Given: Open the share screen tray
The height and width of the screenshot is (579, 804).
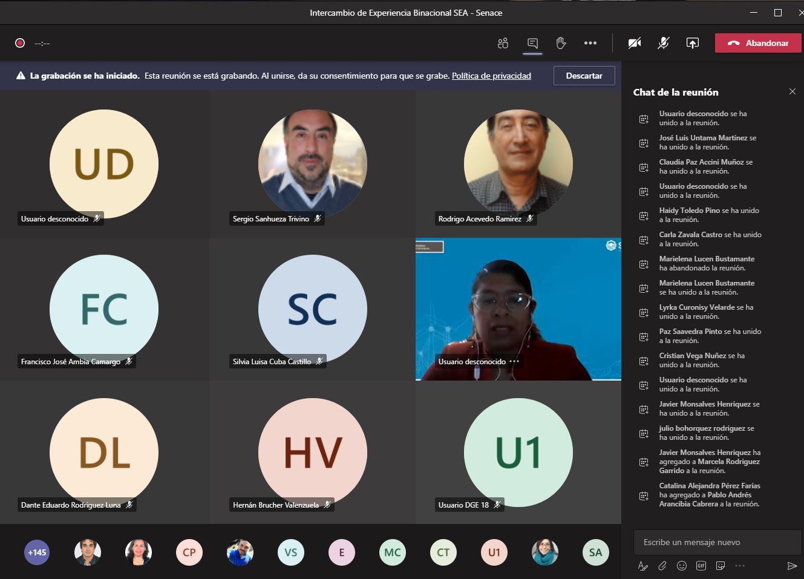Looking at the screenshot, I should 692,43.
